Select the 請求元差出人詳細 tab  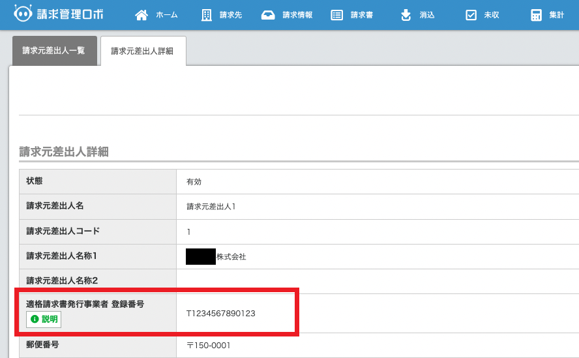point(142,52)
